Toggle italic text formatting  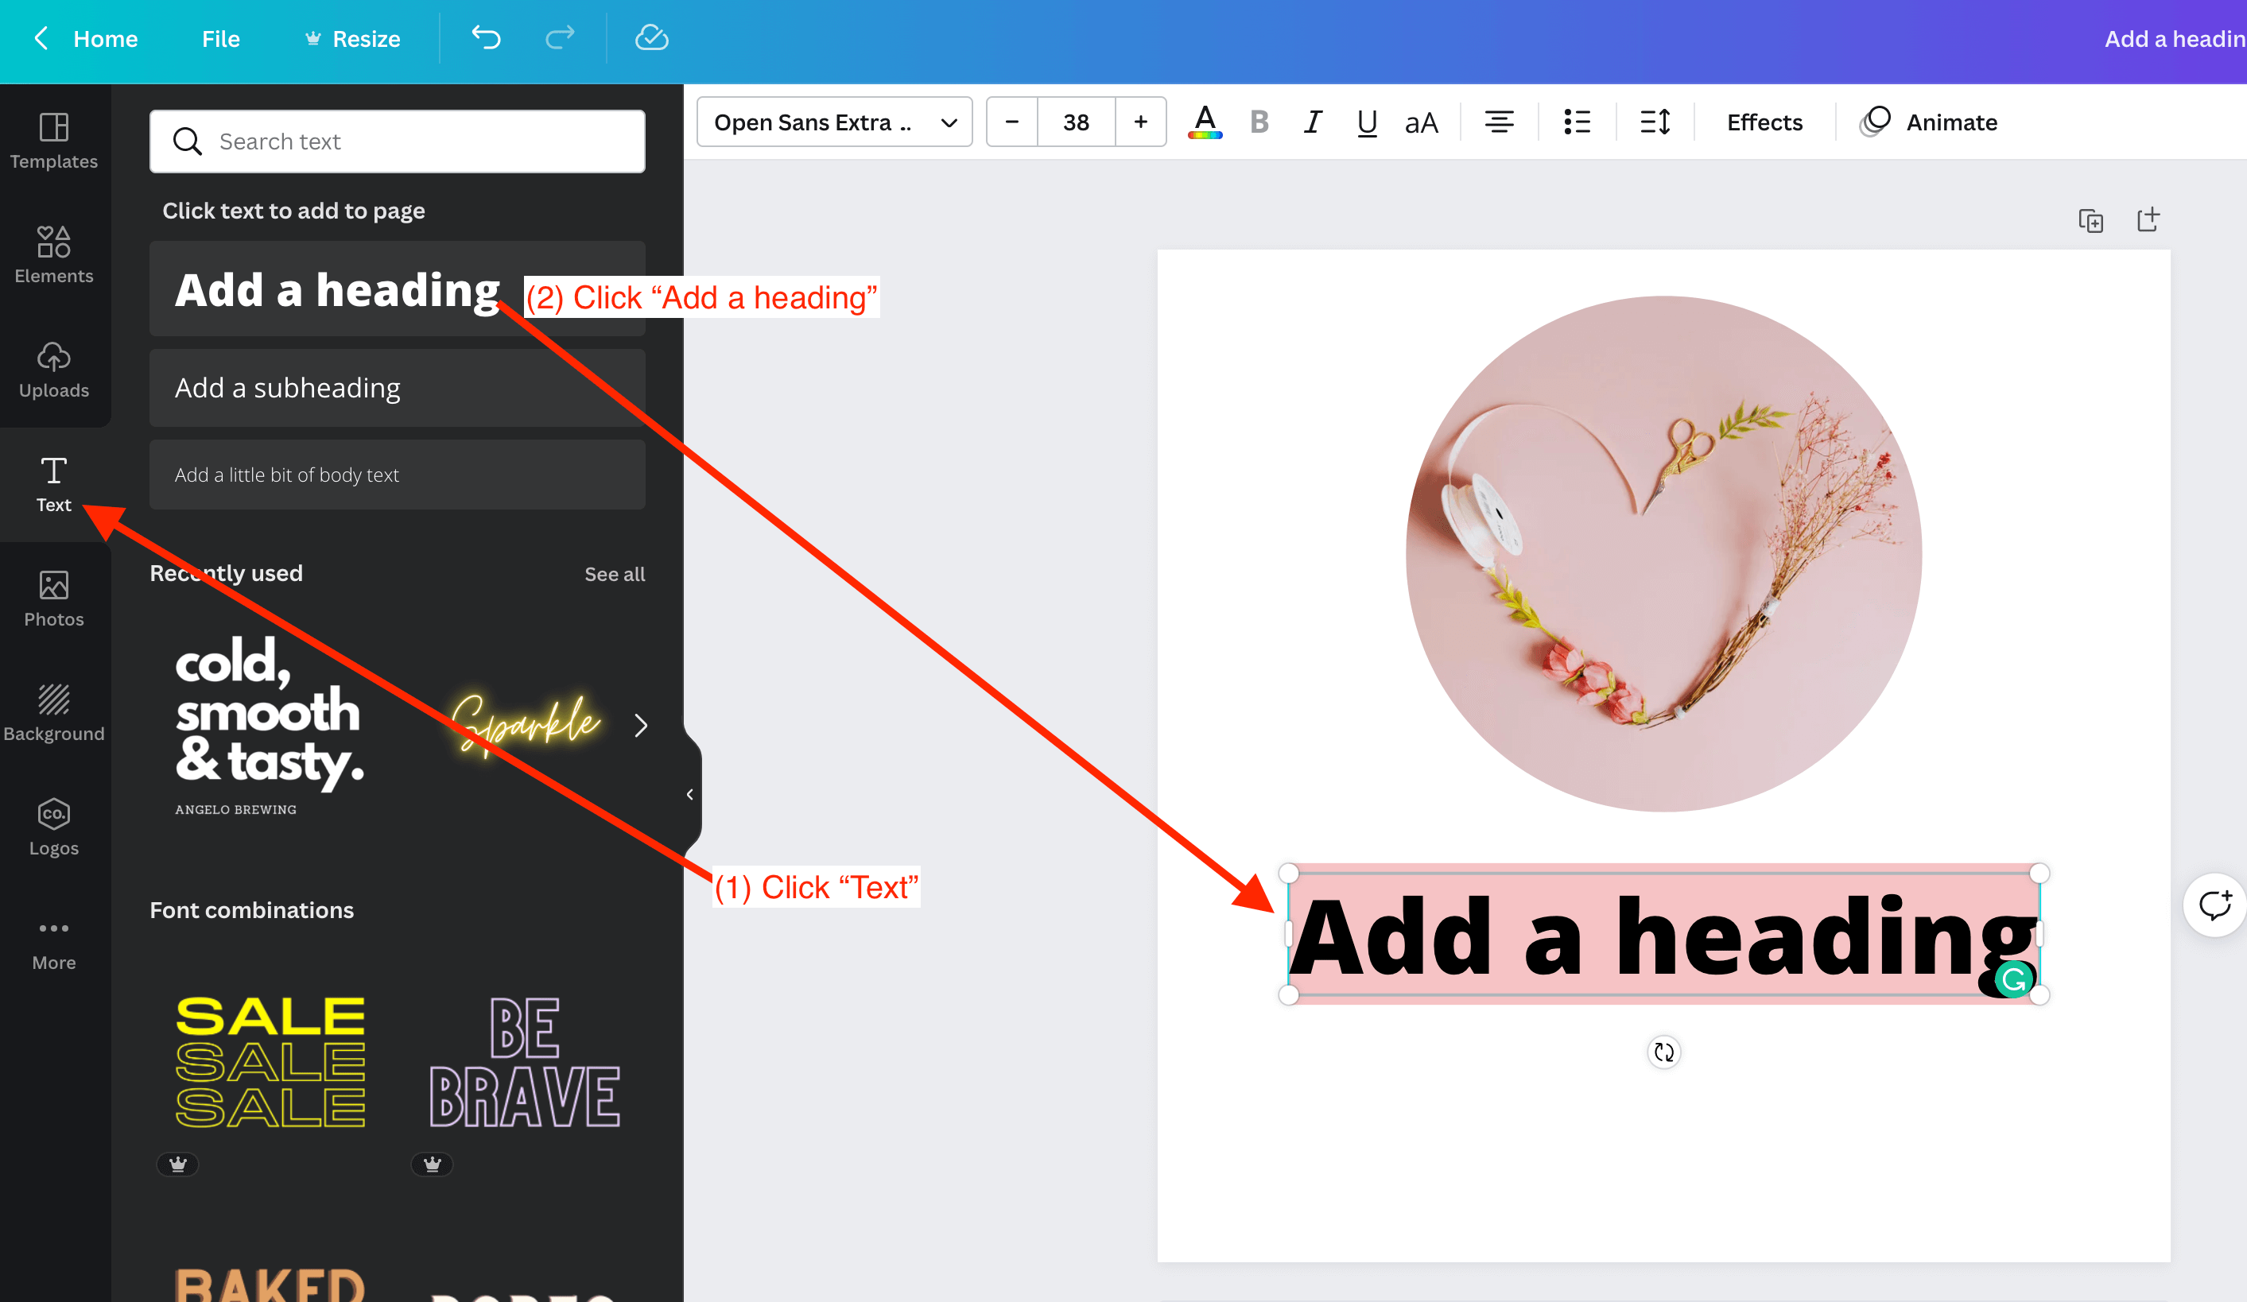pos(1313,122)
